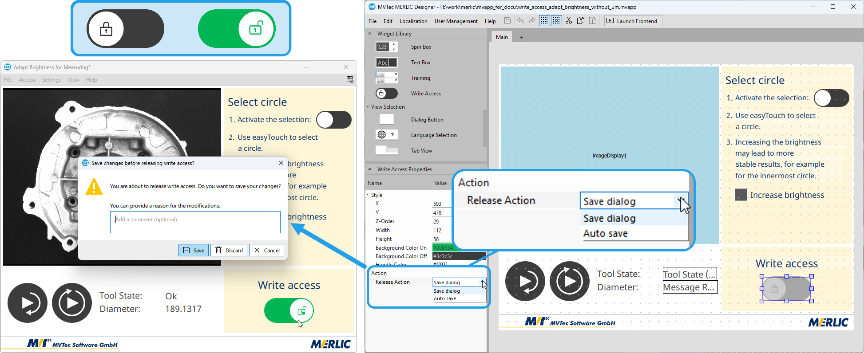Click the Copy icon in the Designer toolbar

[x=580, y=21]
